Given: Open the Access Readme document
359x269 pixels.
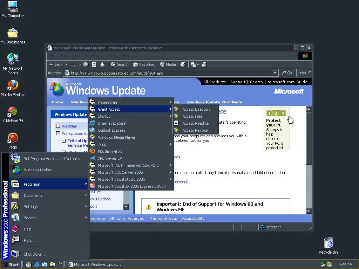Looking at the screenshot, I should click(196, 123).
